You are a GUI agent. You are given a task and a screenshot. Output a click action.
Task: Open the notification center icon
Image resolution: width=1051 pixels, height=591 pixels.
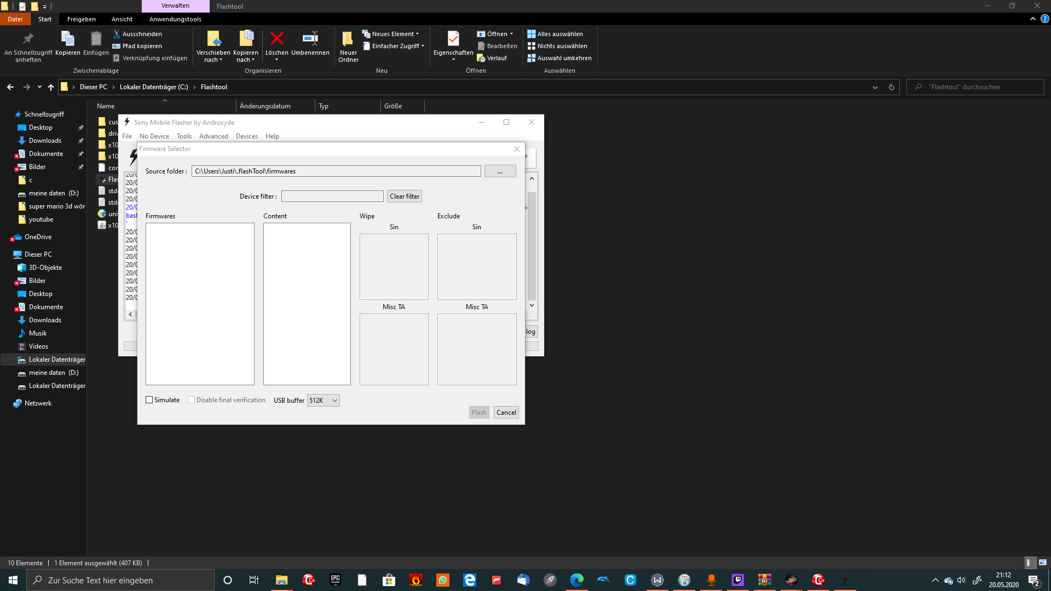pyautogui.click(x=1034, y=580)
